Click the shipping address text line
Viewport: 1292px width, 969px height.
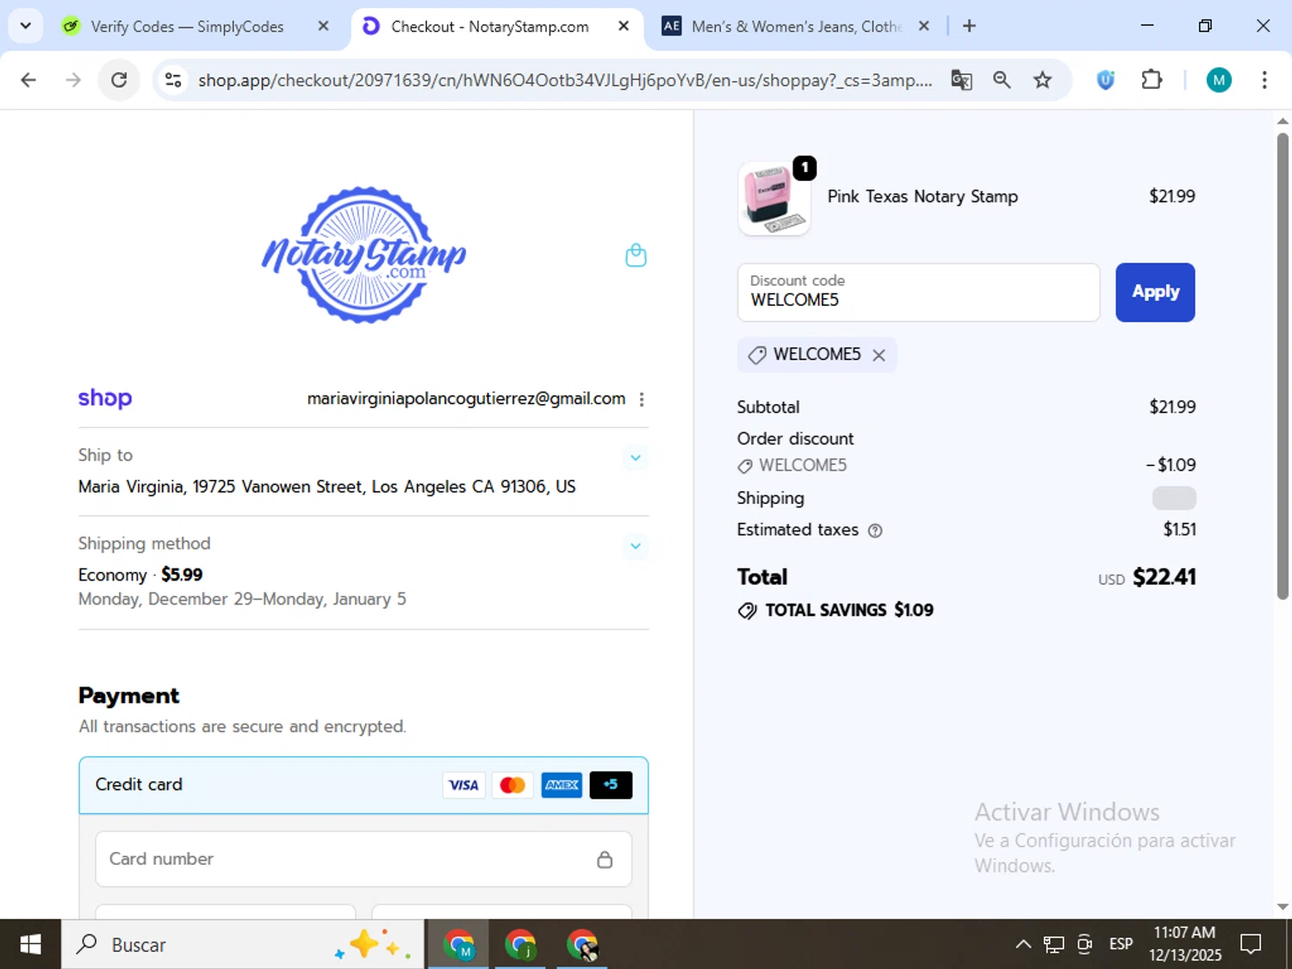click(327, 487)
